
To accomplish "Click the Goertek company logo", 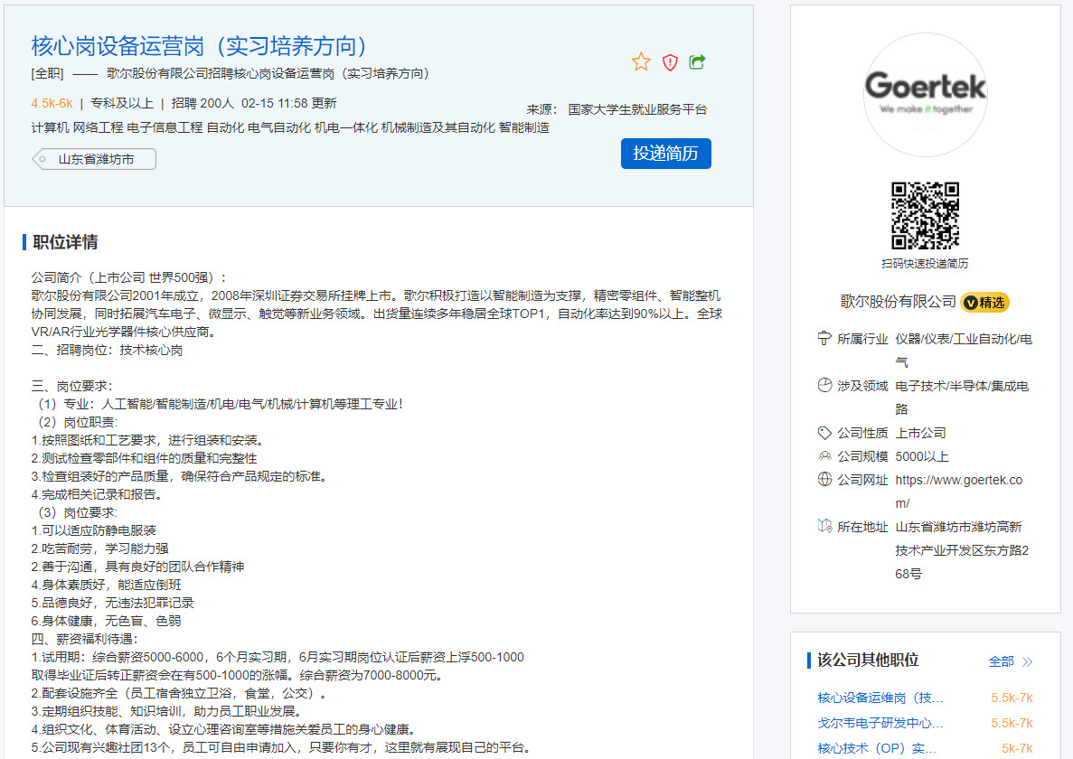I will 925,94.
